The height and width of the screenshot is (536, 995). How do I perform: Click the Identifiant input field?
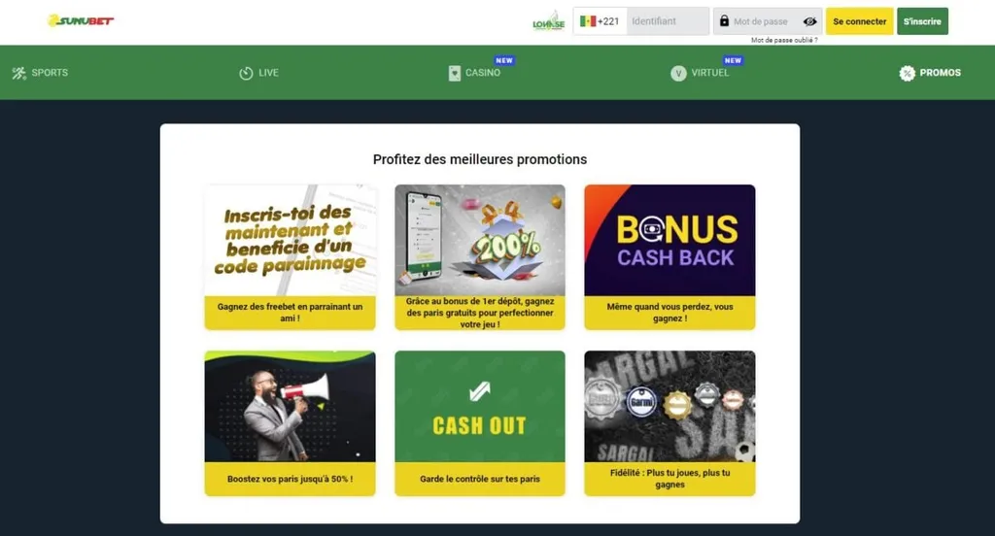668,21
